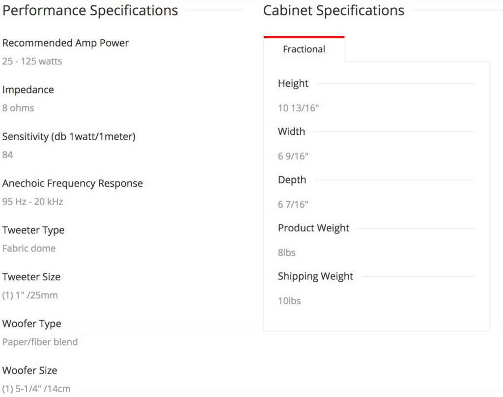
Task: Click the Fabric dome value
Action: (x=29, y=248)
